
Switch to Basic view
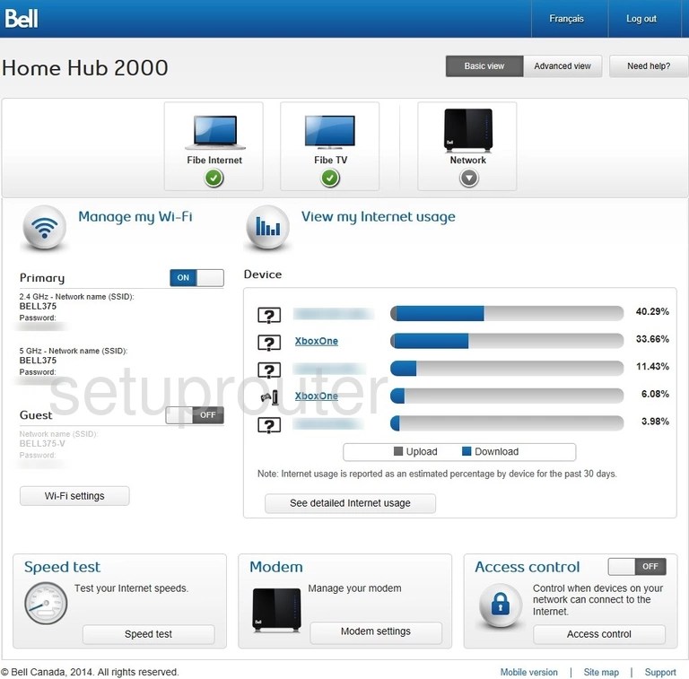[x=484, y=66]
